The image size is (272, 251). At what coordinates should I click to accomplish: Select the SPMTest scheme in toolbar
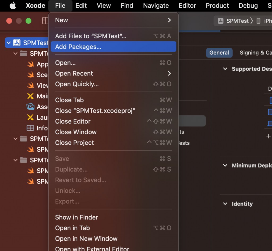[237, 21]
